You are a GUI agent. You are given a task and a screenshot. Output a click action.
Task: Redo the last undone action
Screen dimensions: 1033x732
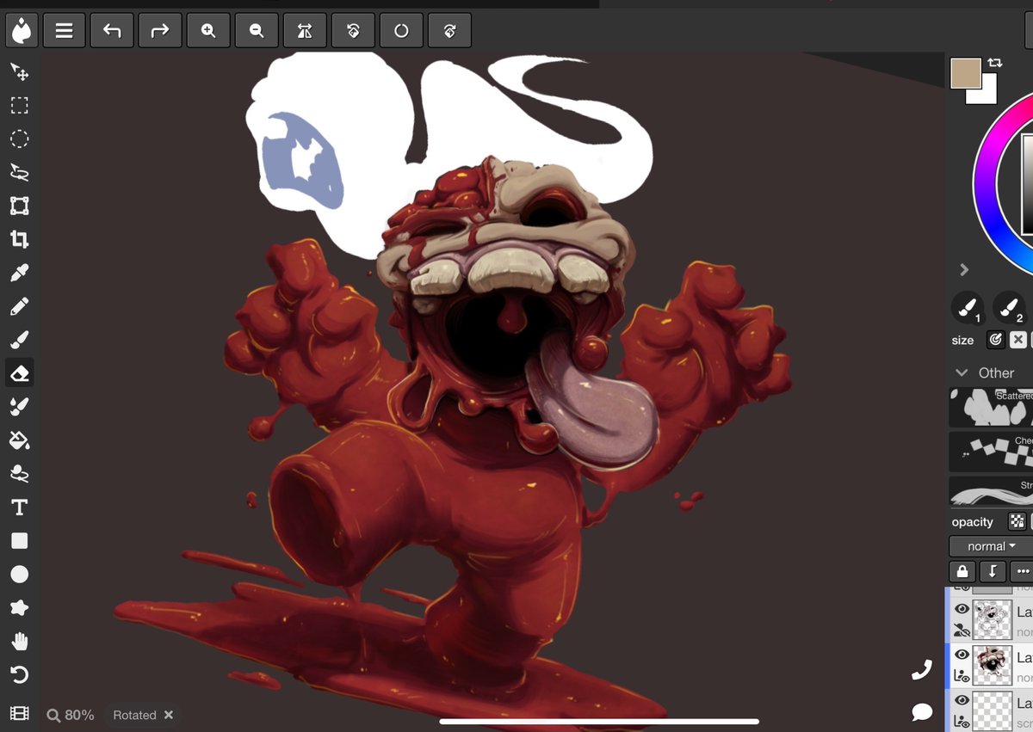point(160,31)
